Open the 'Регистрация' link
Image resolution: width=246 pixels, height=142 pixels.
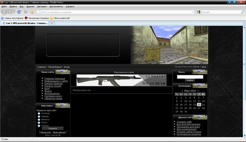pyautogui.click(x=55, y=67)
